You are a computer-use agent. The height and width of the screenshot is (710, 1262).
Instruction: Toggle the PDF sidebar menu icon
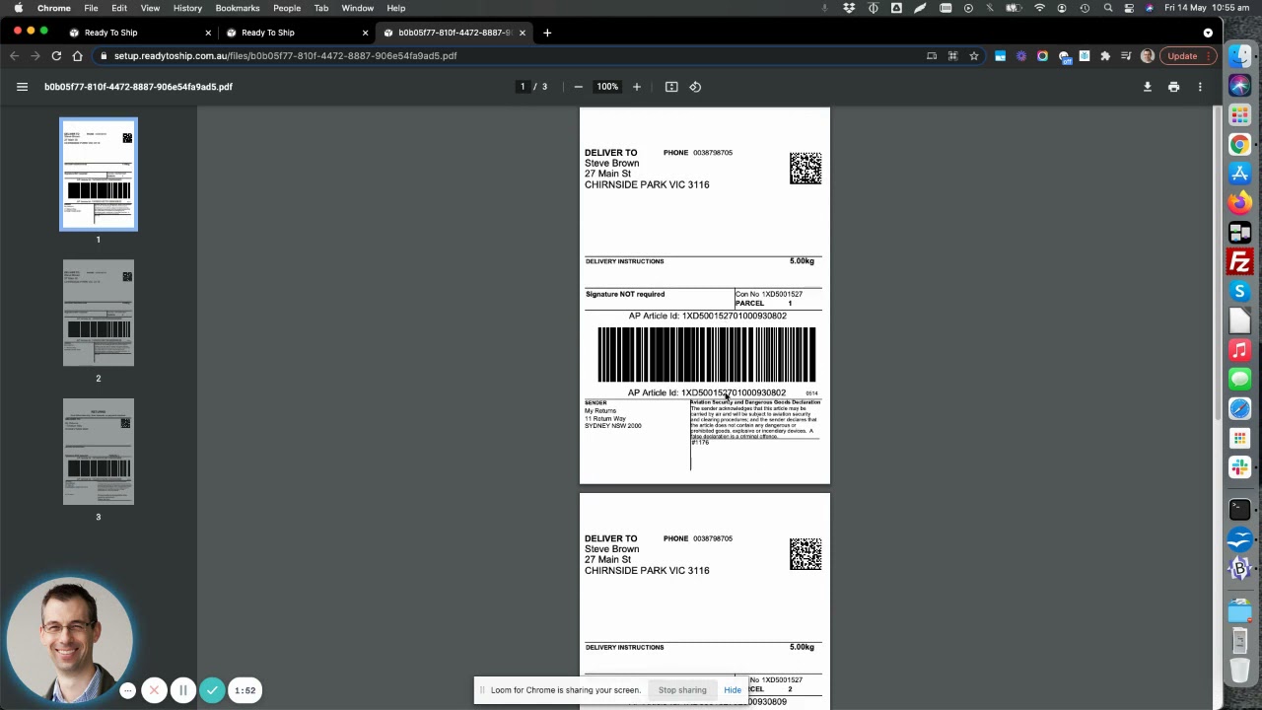[x=22, y=87]
